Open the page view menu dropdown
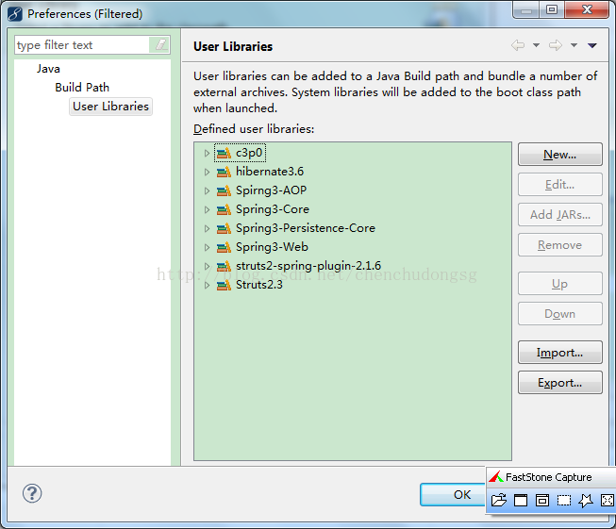 (592, 45)
